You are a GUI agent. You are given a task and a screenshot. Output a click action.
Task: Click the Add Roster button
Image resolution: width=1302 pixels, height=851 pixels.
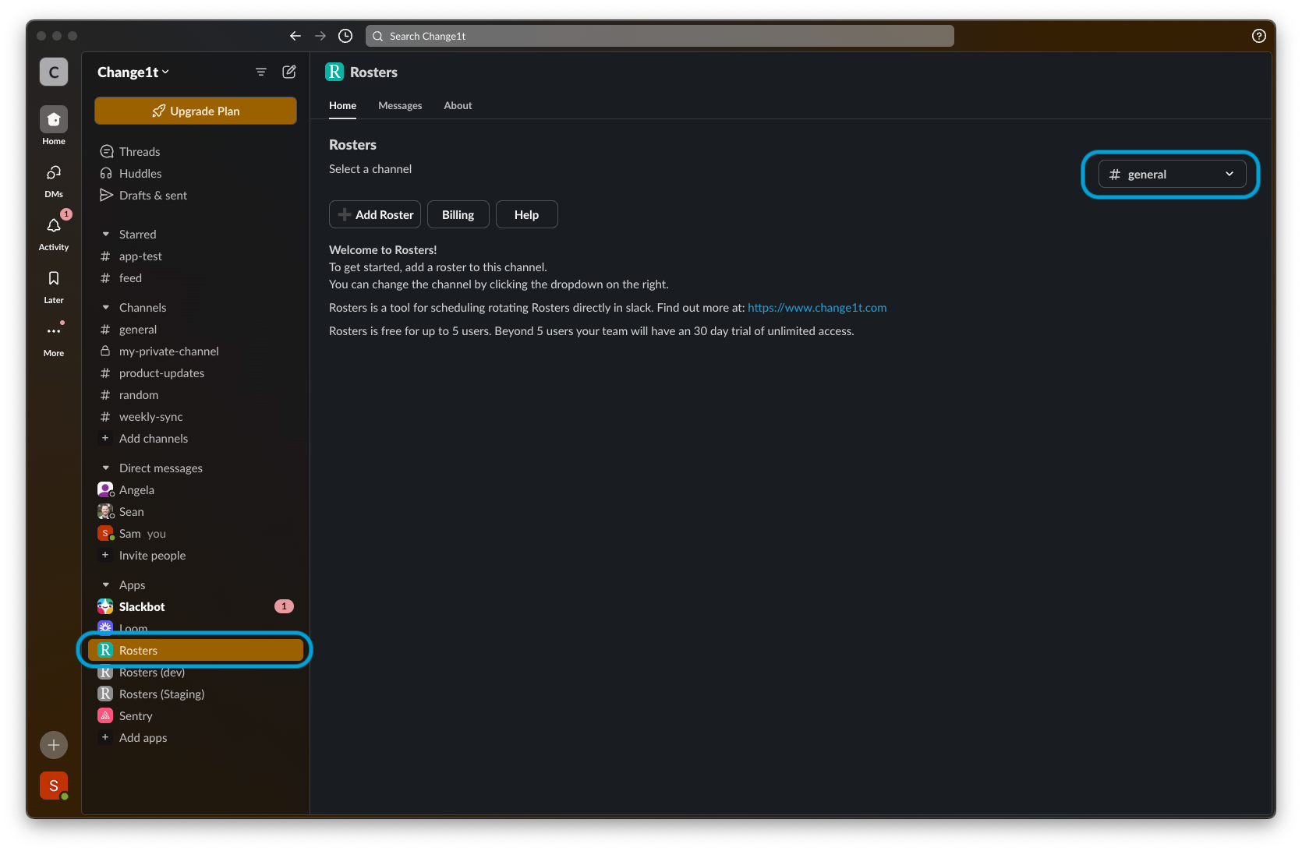[x=375, y=214]
